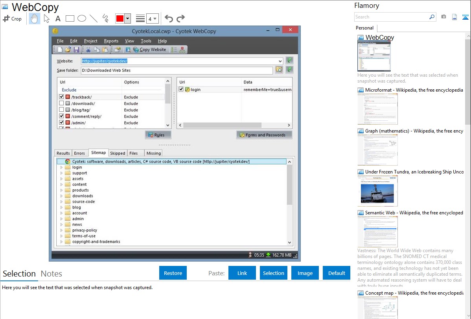Uncheck the /admin/ rule checkbox
The image size is (471, 319).
coord(62,123)
